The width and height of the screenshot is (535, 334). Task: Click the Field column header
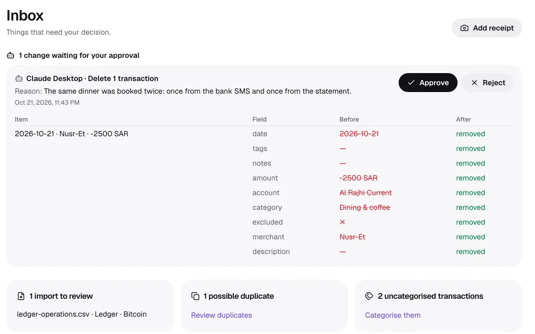point(259,119)
